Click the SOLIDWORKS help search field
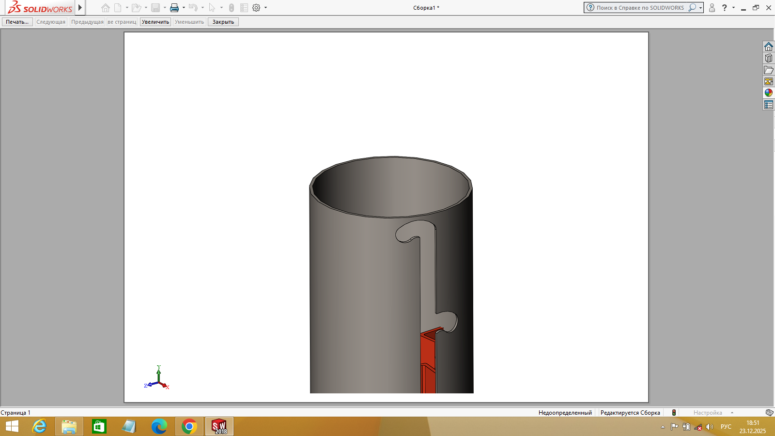775x436 pixels. [x=639, y=8]
